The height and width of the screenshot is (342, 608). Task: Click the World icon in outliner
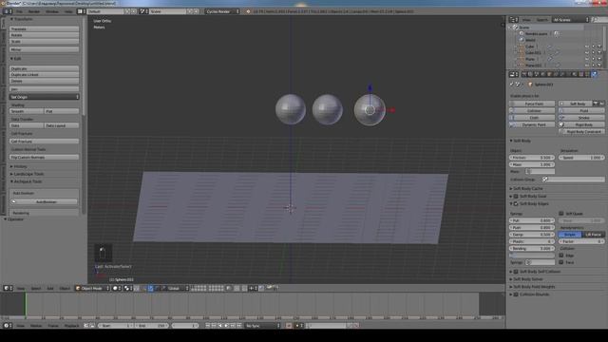tap(522, 40)
